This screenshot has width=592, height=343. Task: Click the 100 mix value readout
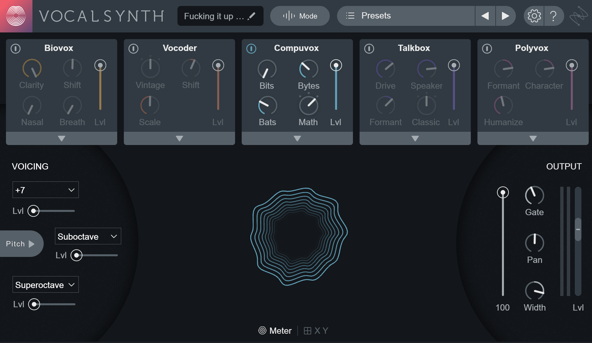(503, 308)
